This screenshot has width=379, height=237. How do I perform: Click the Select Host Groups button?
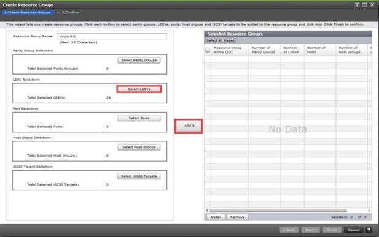click(x=139, y=147)
